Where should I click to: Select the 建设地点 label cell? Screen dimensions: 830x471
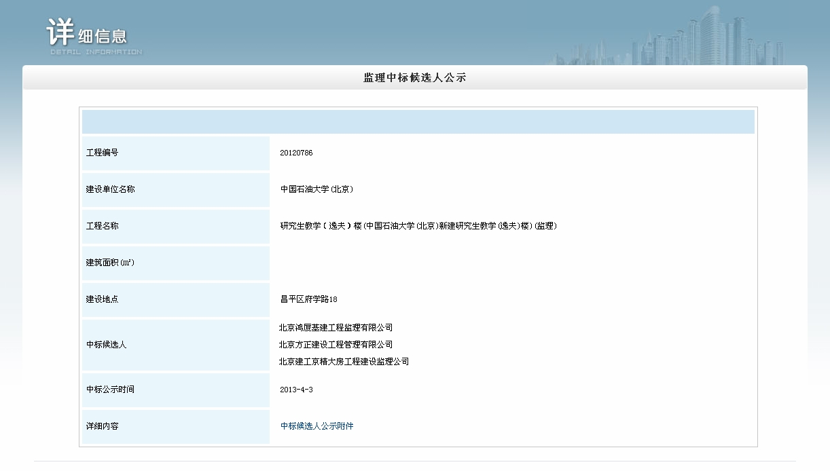176,299
